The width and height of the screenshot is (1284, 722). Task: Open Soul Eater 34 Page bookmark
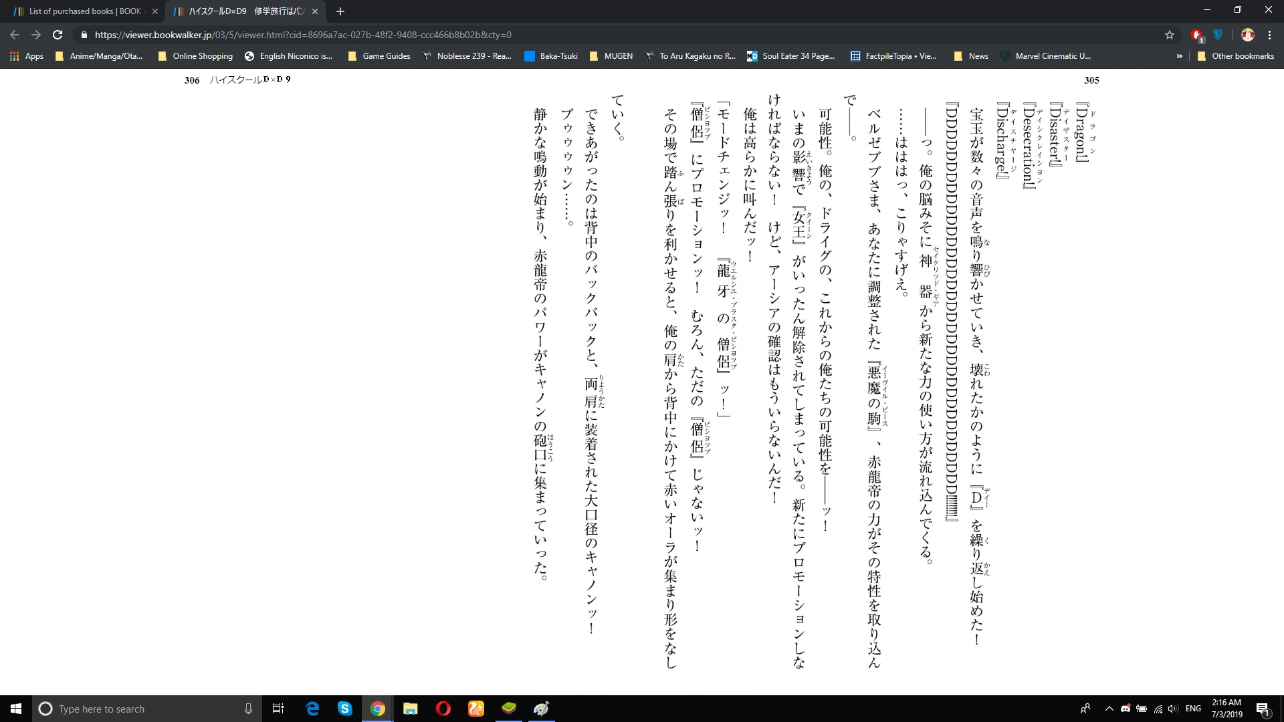791,56
